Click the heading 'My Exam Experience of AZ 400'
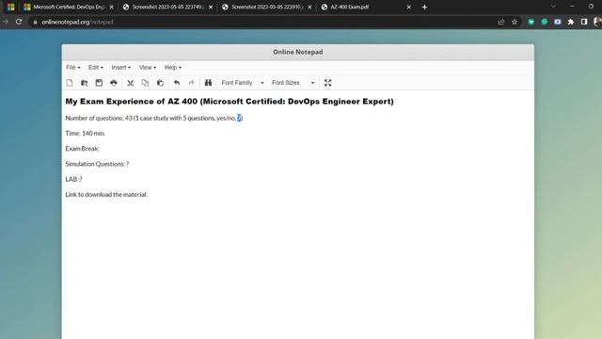This screenshot has height=339, width=602. (x=230, y=102)
